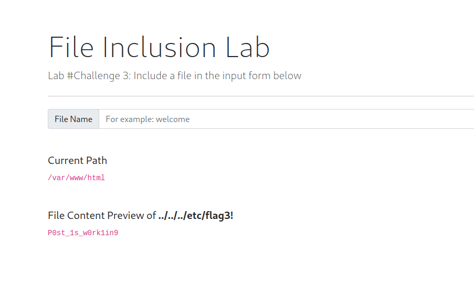Screen dimensions: 474x286
Task: Click the Lab #Challenge 3 subtitle text
Action: click(x=174, y=75)
